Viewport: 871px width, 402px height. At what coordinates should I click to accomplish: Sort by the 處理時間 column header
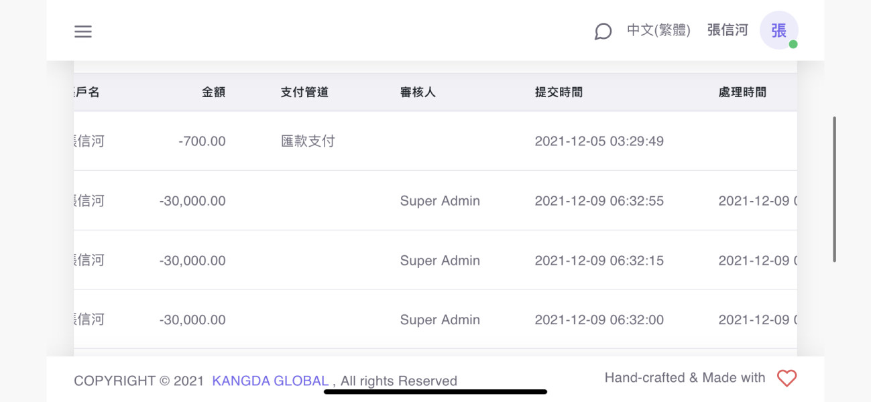tap(742, 92)
